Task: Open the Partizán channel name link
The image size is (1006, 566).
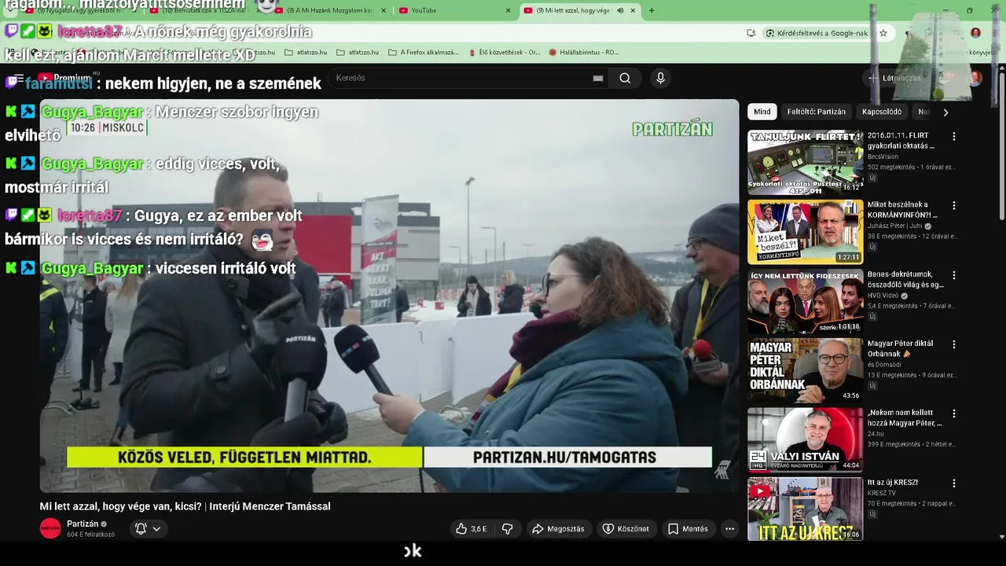Action: [83, 524]
